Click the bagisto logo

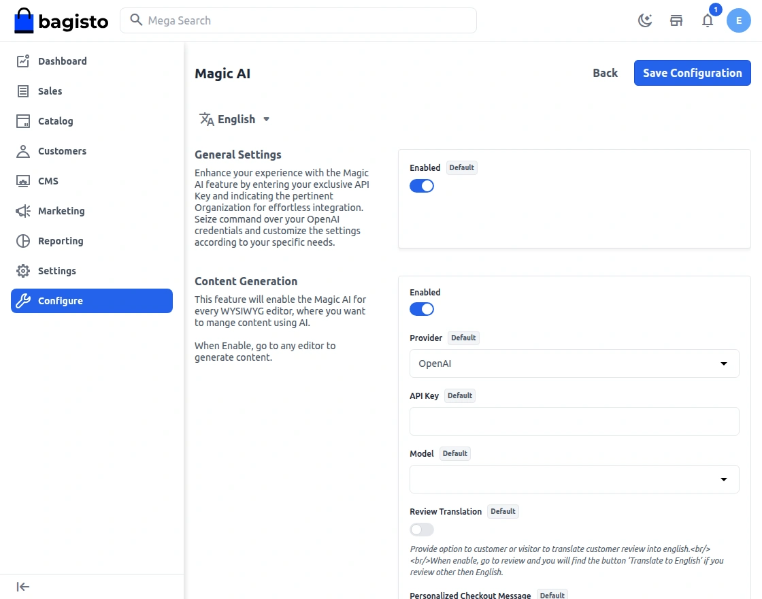pyautogui.click(x=61, y=21)
